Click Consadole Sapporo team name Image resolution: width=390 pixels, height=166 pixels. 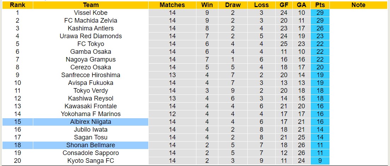click(91, 153)
